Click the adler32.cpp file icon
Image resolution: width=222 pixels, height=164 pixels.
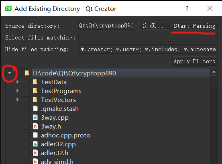click(35, 144)
